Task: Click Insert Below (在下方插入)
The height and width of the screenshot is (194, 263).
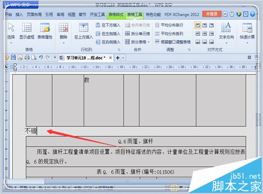Action: pyautogui.click(x=108, y=25)
